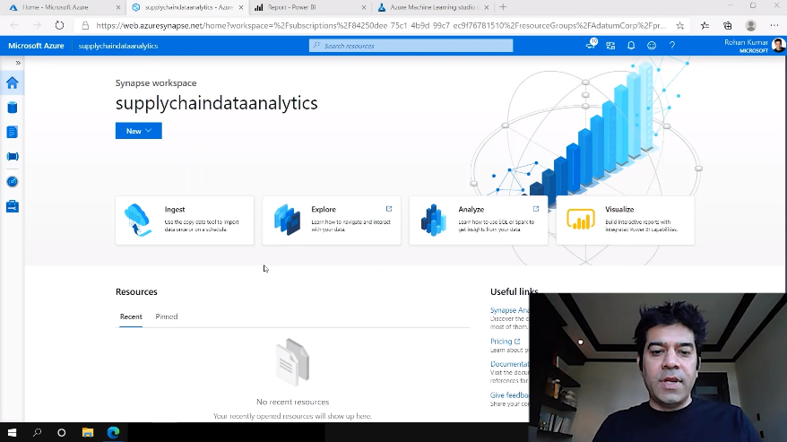Open the Integrate hub pipeline icon
This screenshot has width=787, height=442.
12,157
